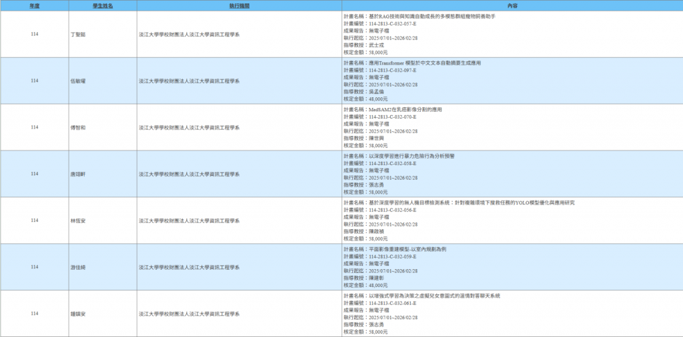Click project number 114-2813-C-032-059-E

pos(392,256)
